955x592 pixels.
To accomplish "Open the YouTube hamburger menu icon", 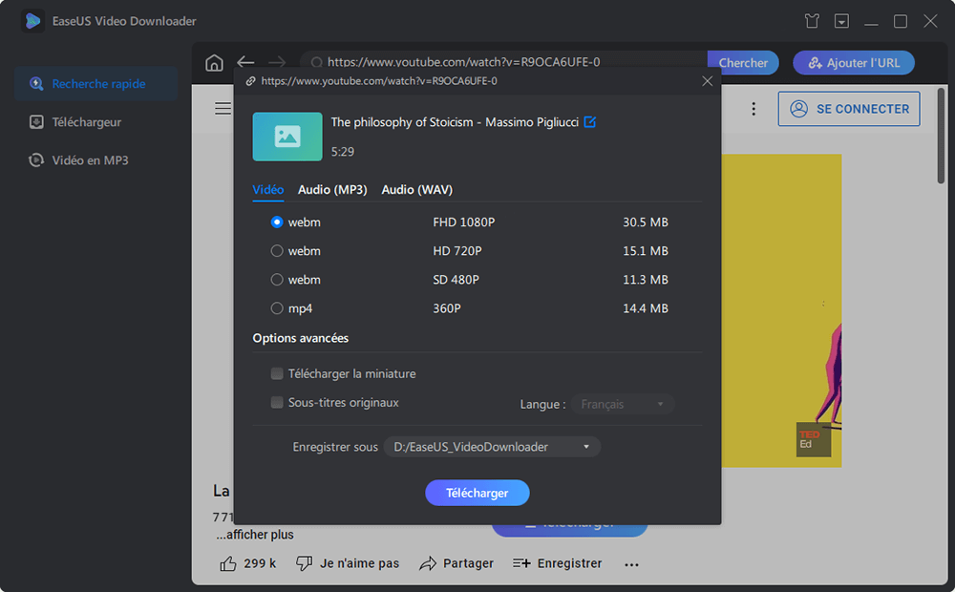I will 223,109.
